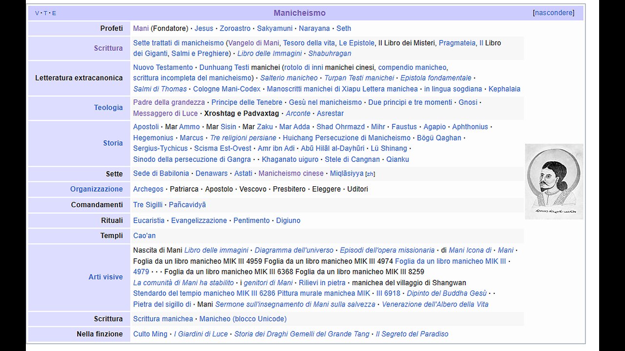Select the Patriarca text entry
This screenshot has width=625, height=351.
(184, 189)
